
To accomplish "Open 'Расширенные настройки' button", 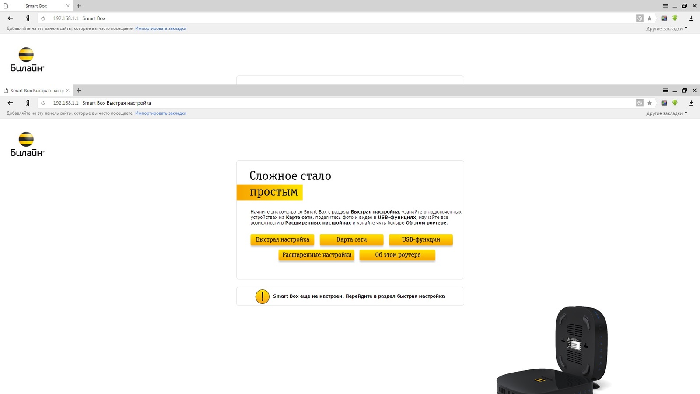I will [316, 255].
